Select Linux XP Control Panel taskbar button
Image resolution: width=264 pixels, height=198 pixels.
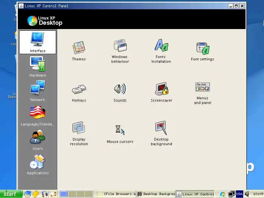click(x=195, y=194)
